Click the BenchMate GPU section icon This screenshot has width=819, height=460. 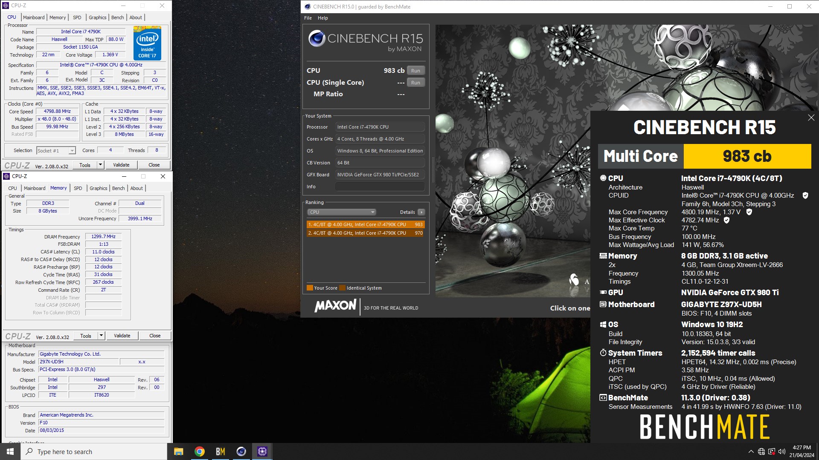coord(603,293)
